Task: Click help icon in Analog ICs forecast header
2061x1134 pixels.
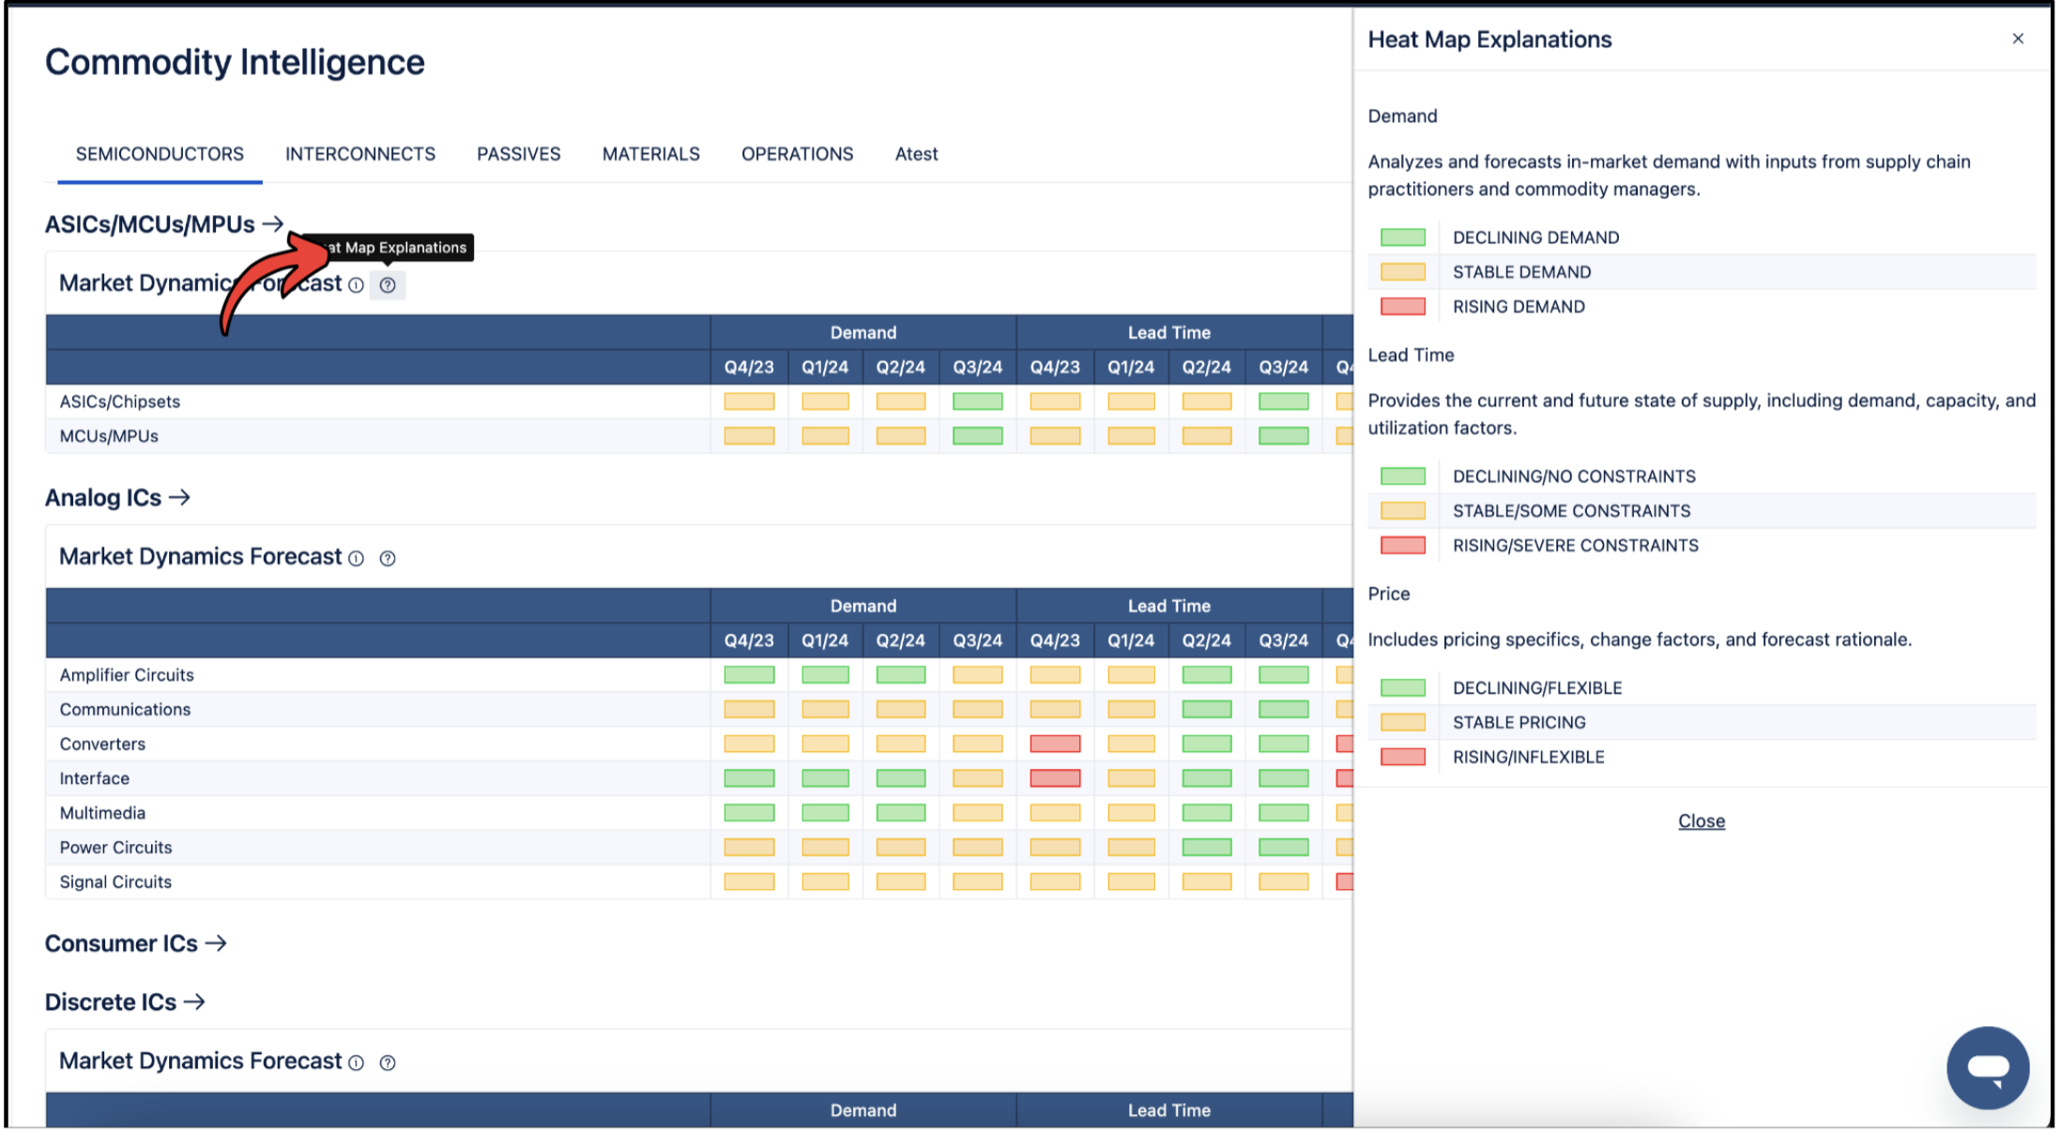Action: 388,559
